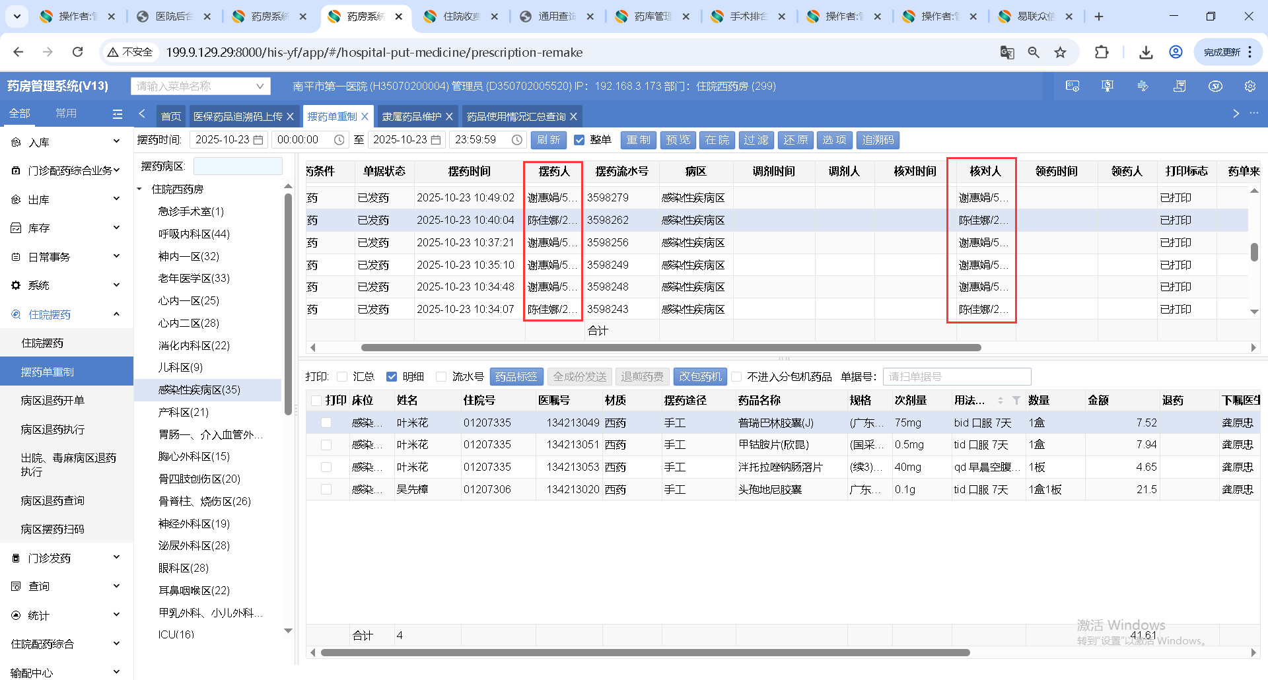Image resolution: width=1268 pixels, height=680 pixels.
Task: Enable the 不进入分包机药品 checkbox
Action: [x=736, y=377]
